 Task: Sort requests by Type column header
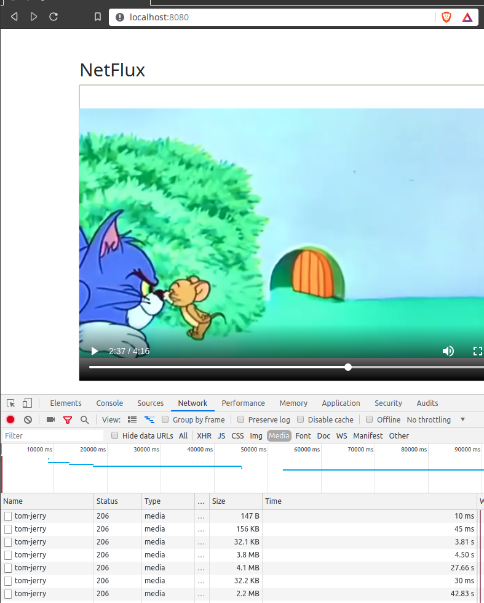(169, 501)
